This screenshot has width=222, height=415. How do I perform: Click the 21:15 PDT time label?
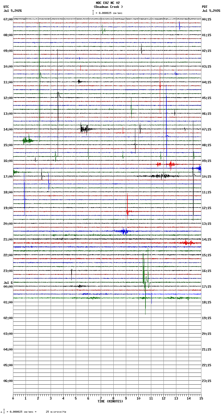[207, 350]
